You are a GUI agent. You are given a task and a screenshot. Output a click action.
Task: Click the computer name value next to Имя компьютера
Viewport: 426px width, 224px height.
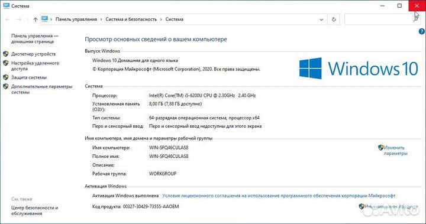click(x=169, y=148)
